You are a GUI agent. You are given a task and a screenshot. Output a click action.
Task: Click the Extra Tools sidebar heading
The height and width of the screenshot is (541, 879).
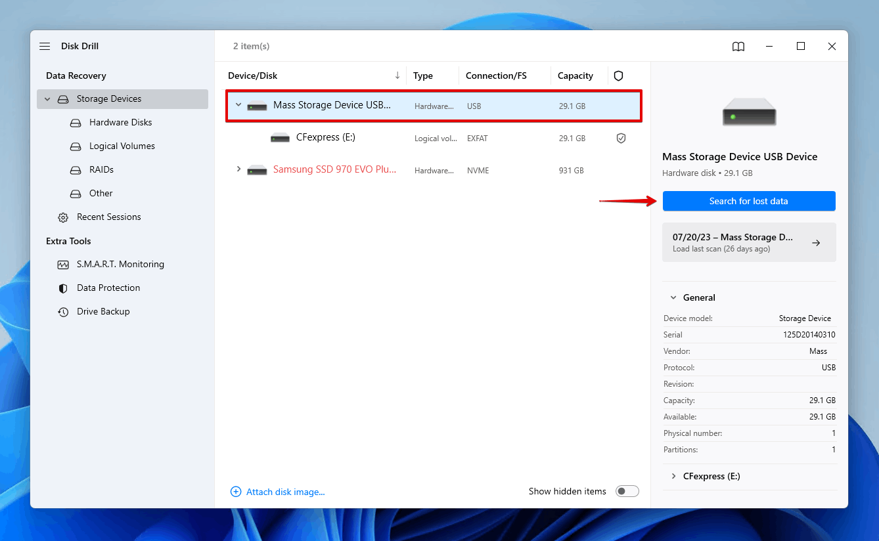pyautogui.click(x=68, y=241)
